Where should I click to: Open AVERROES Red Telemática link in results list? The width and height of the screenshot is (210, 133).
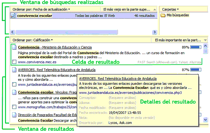click(57, 70)
